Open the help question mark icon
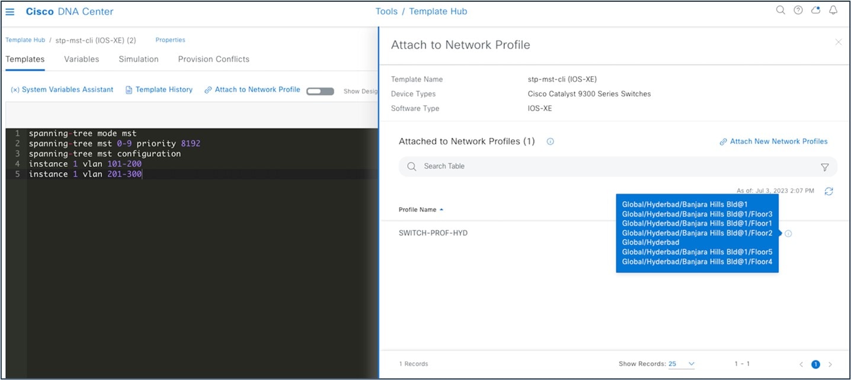 tap(798, 10)
